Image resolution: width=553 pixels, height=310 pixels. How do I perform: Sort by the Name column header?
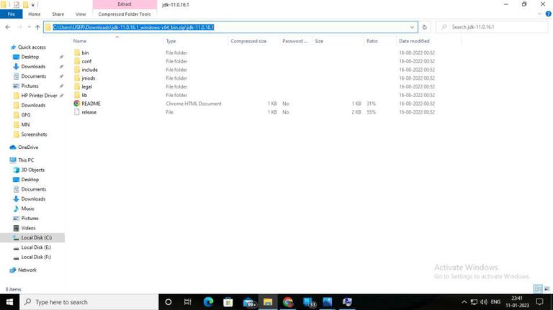[80, 41]
